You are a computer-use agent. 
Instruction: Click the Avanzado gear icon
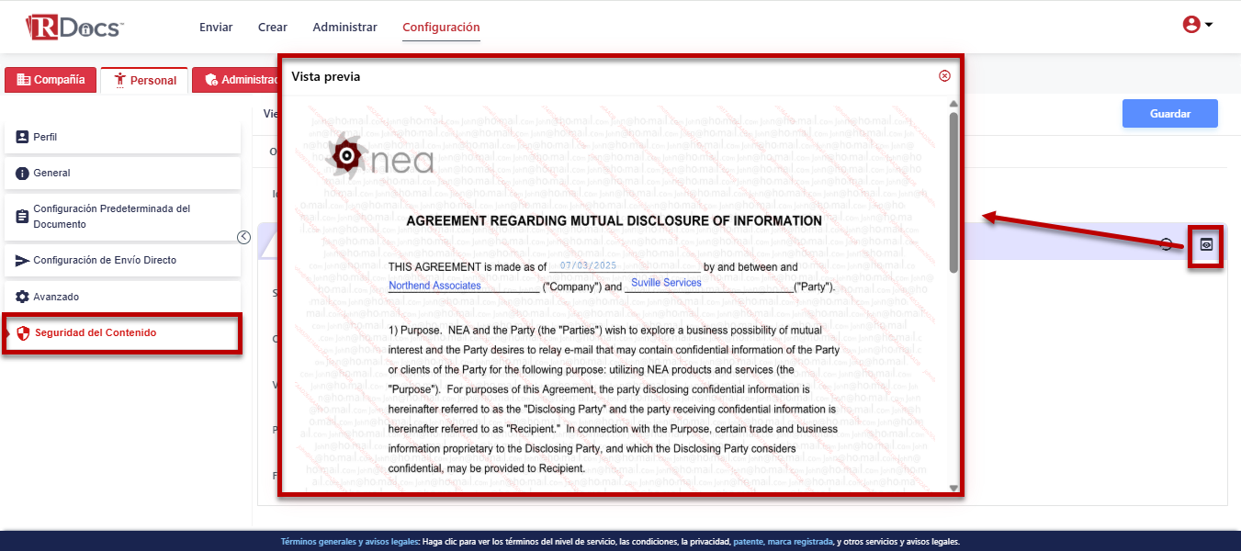pos(23,298)
